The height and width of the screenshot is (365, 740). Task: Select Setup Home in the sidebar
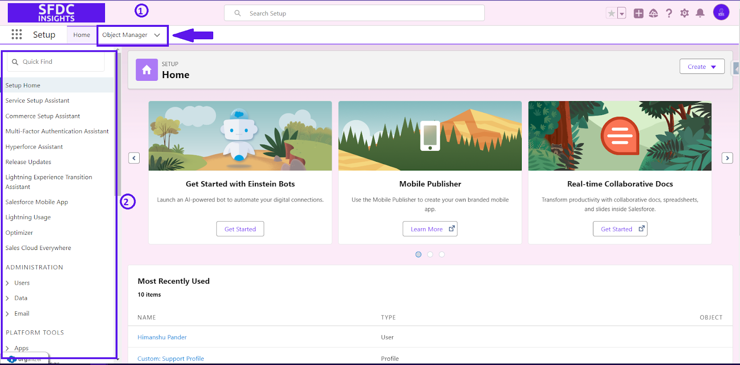(x=23, y=85)
